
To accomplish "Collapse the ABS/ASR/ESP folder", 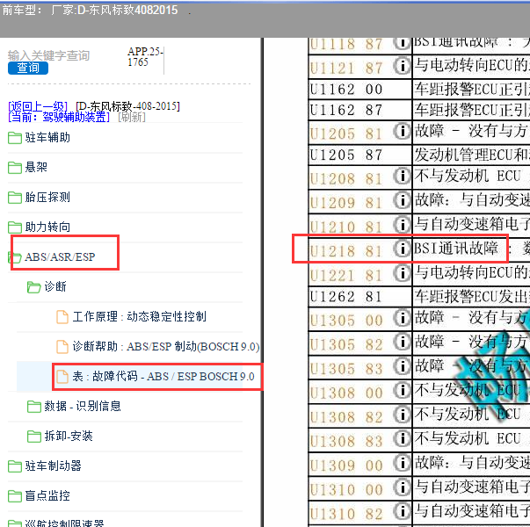I will tap(15, 257).
